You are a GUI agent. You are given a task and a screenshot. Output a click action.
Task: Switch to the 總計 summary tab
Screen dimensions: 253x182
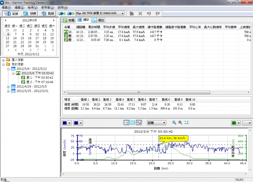(83, 20)
